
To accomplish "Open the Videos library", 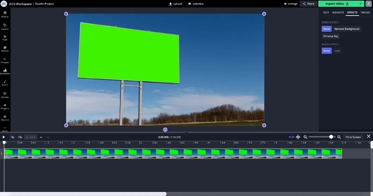I will click(x=5, y=49).
